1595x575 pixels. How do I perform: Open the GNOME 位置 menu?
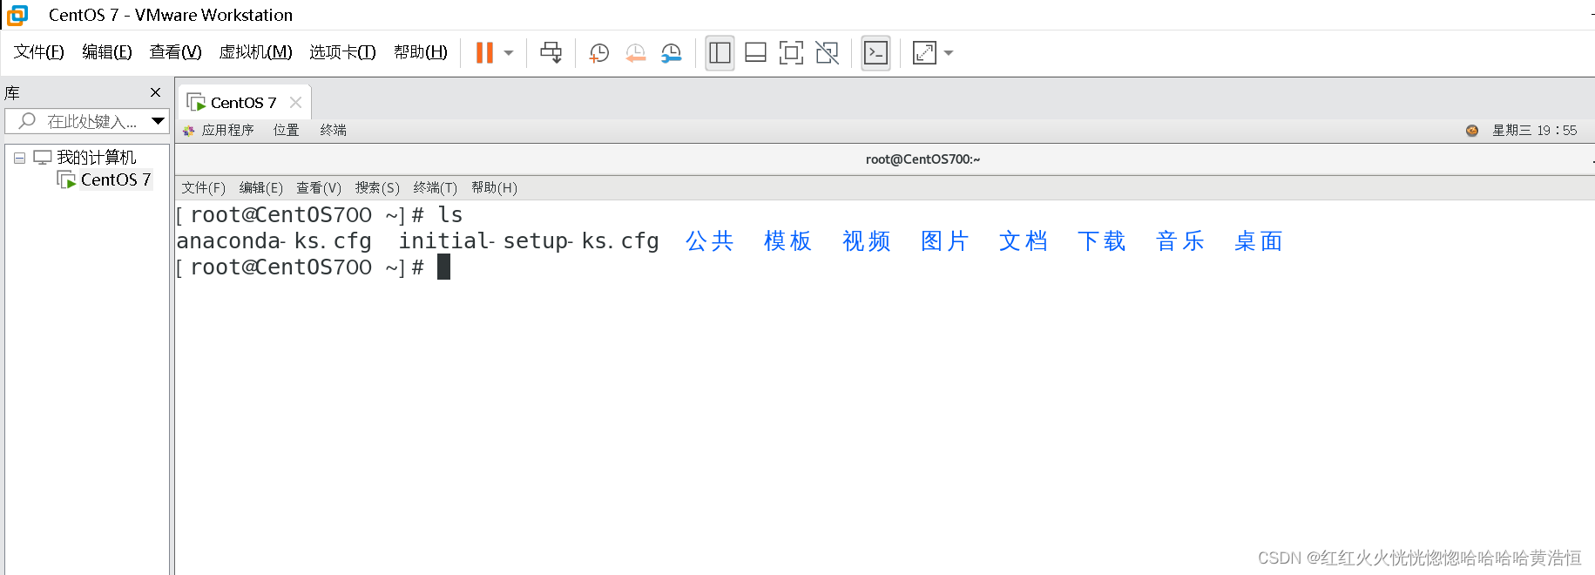tap(286, 130)
